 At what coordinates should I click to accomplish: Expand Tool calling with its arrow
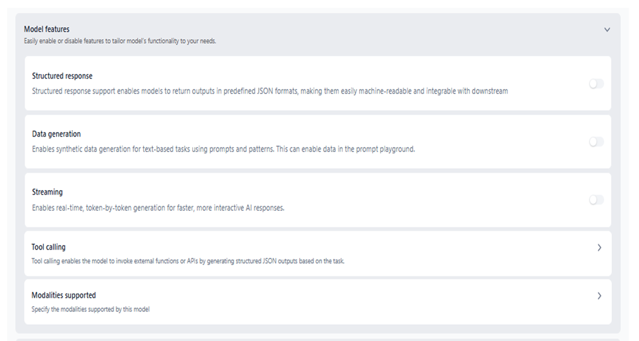point(600,248)
